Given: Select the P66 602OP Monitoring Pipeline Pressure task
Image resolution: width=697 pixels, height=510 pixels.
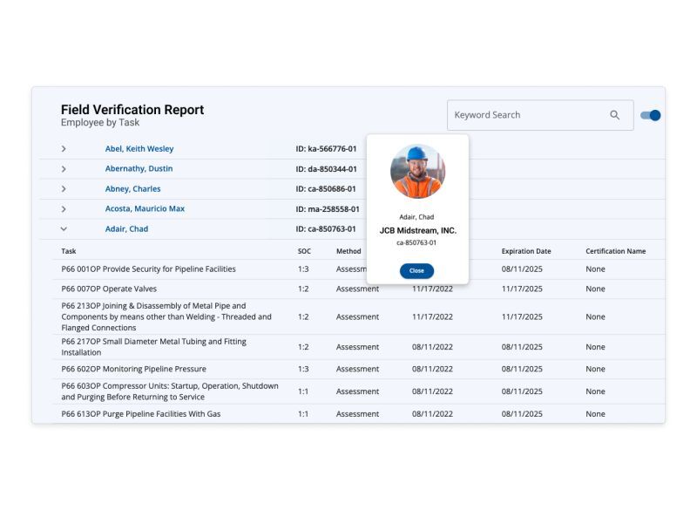Looking at the screenshot, I should coord(134,369).
